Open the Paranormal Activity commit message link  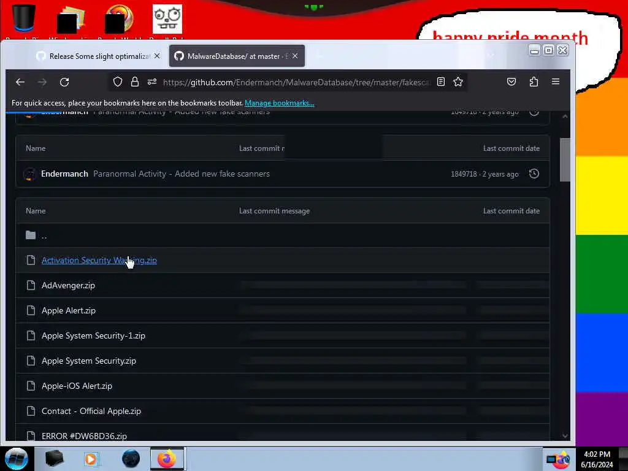pos(182,174)
